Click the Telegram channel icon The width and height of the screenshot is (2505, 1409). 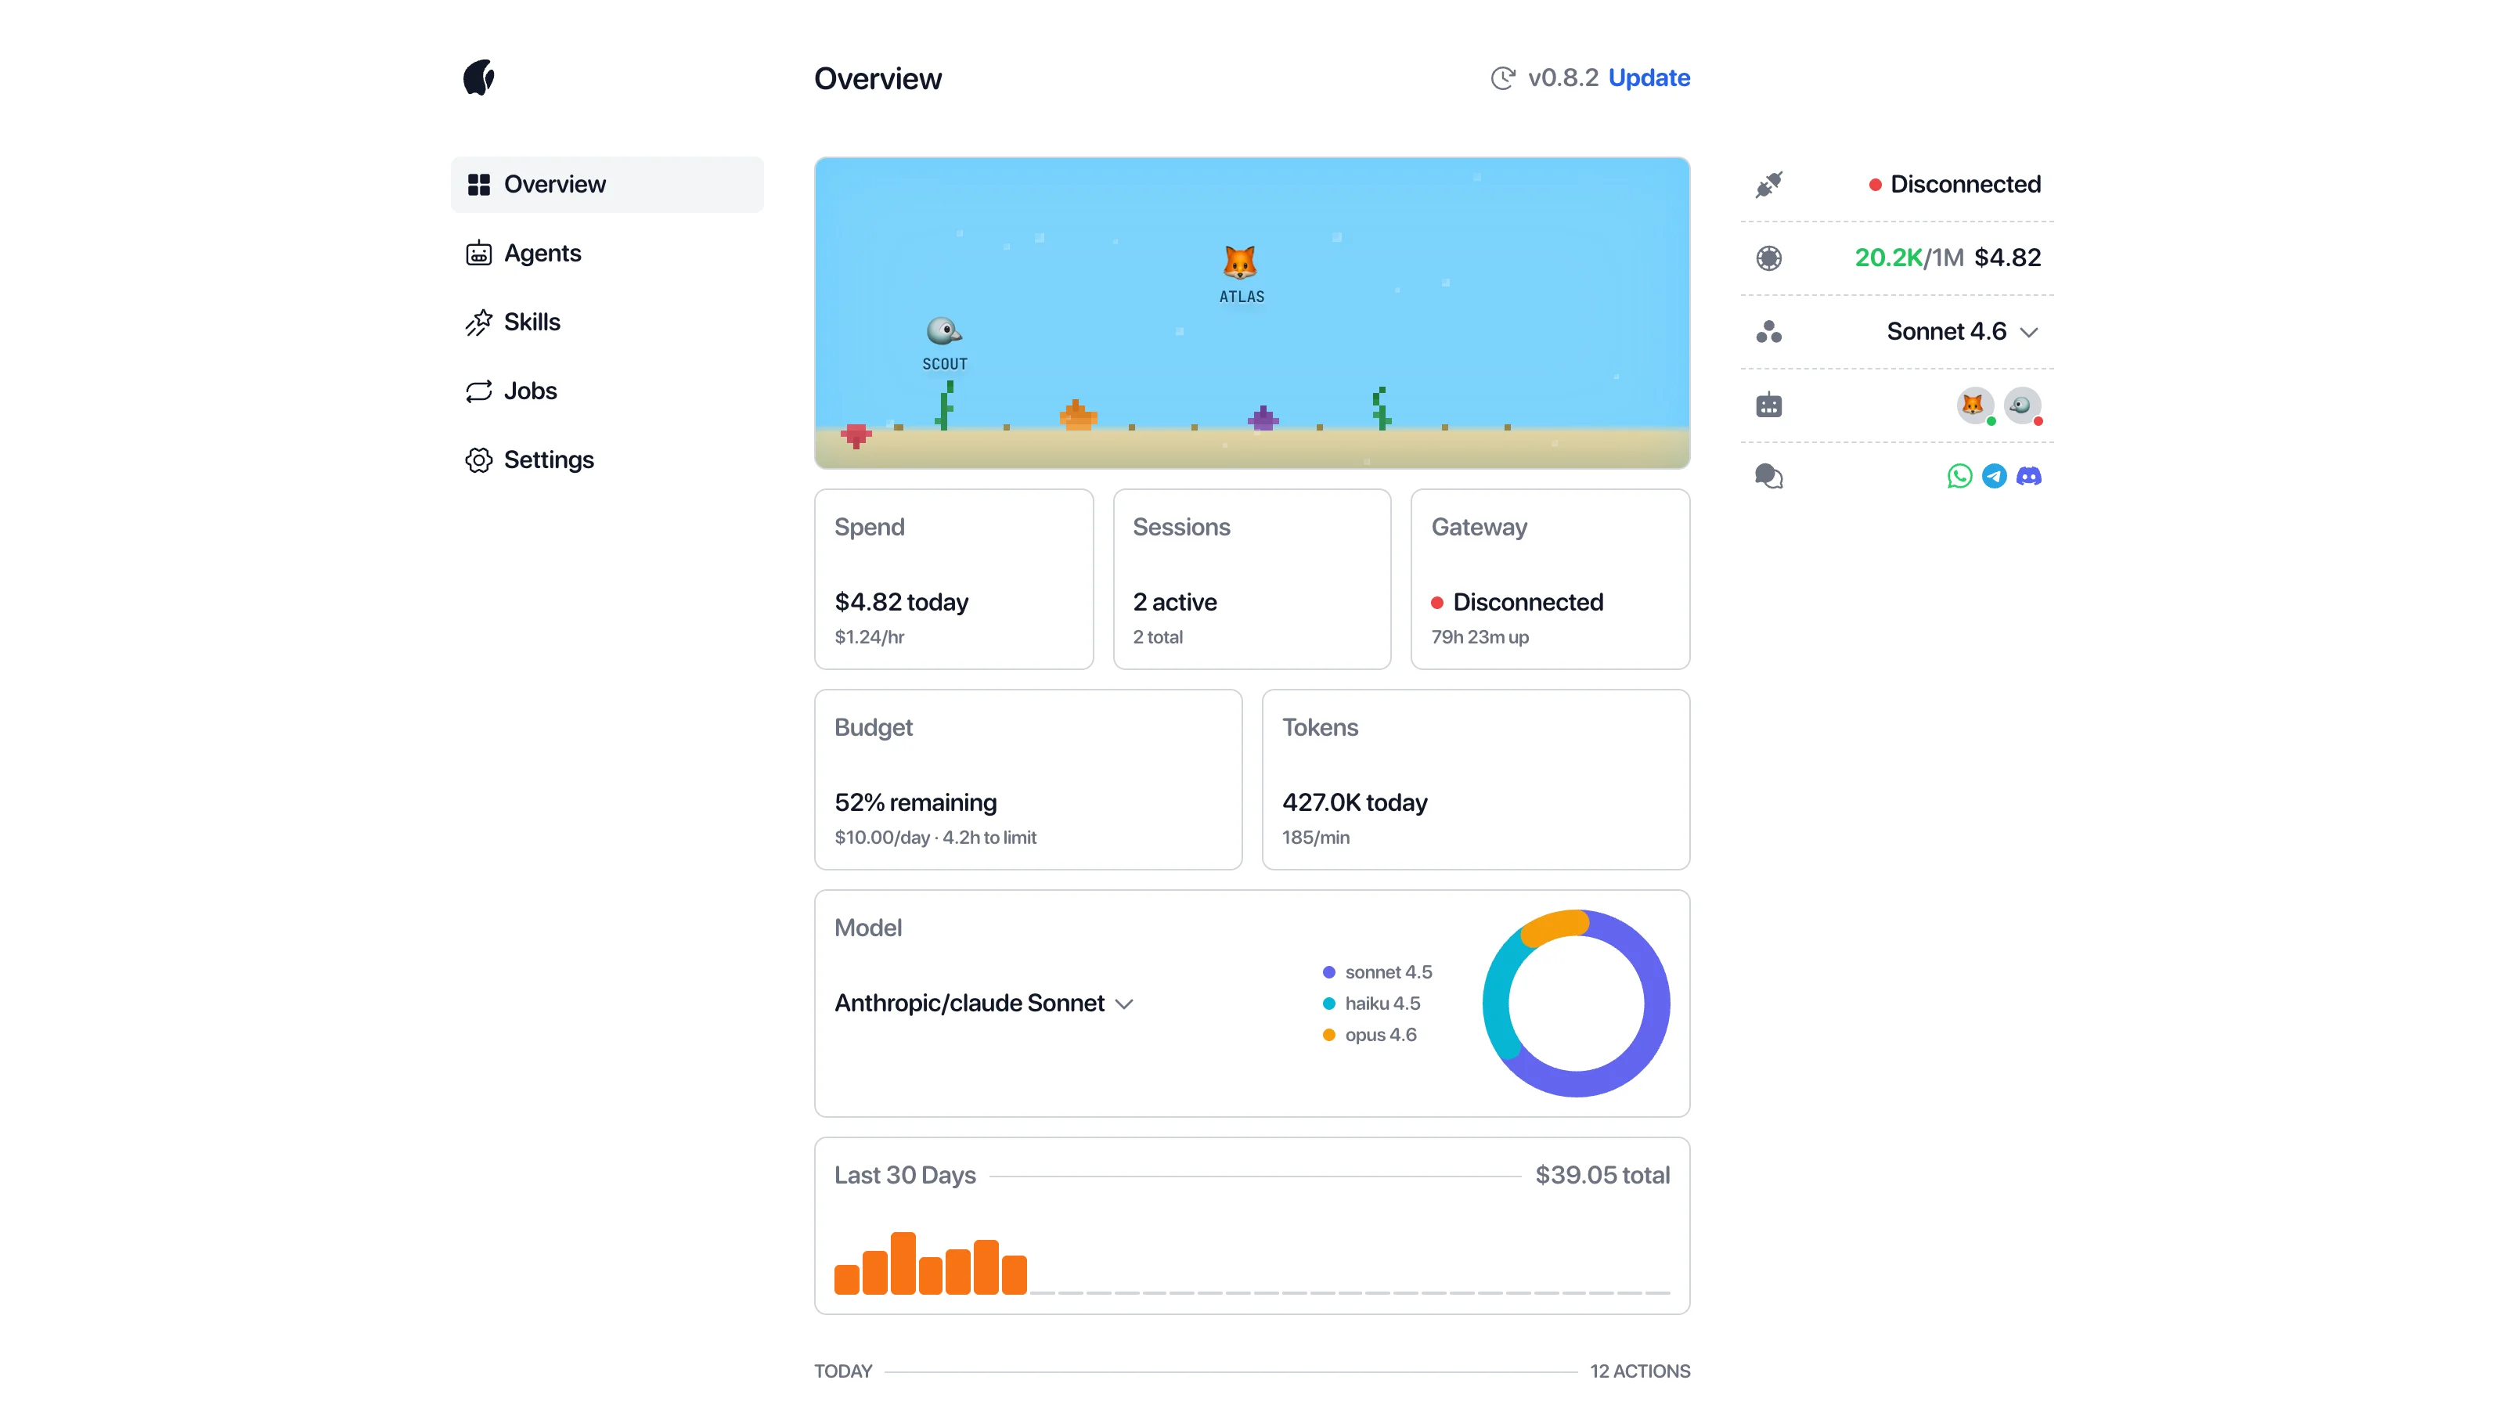(1995, 475)
